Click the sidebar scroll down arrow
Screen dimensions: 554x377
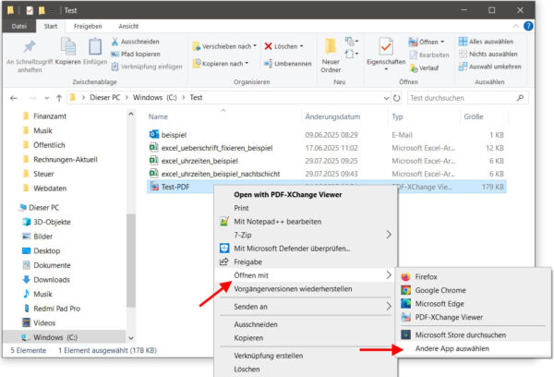[131, 338]
